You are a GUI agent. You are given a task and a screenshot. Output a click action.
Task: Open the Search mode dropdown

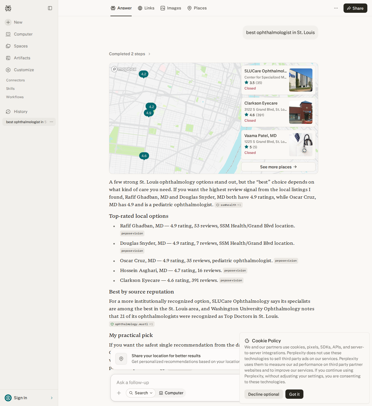coord(141,393)
